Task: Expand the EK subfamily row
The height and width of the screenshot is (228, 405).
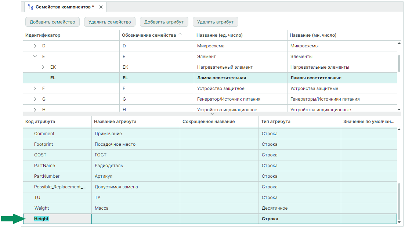Action: 43,67
